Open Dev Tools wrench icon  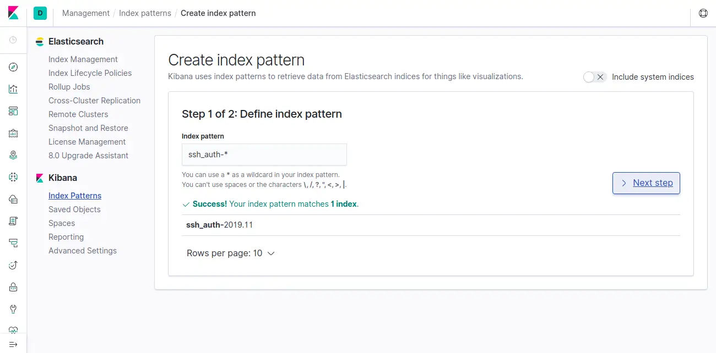13,309
